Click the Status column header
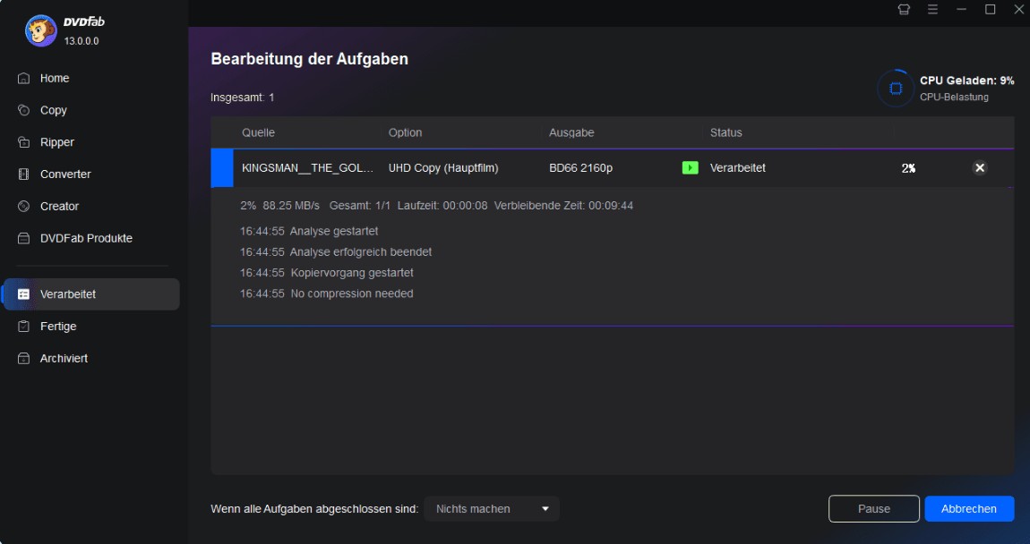This screenshot has height=544, width=1030. click(x=725, y=132)
